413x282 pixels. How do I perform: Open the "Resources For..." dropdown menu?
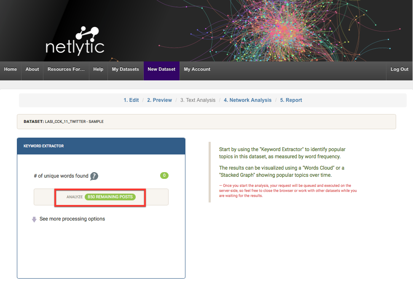click(66, 69)
